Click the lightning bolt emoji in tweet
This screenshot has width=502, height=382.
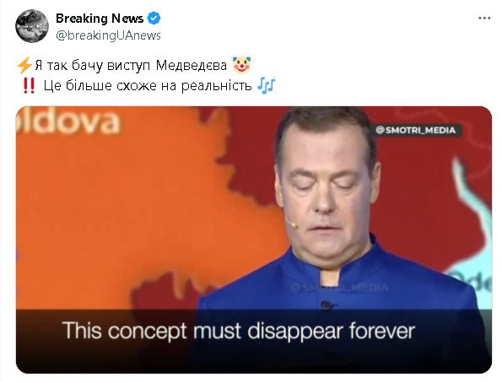(24, 65)
